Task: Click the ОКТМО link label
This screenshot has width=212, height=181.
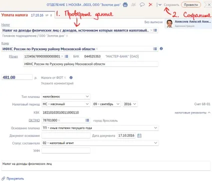Action: pos(34,120)
